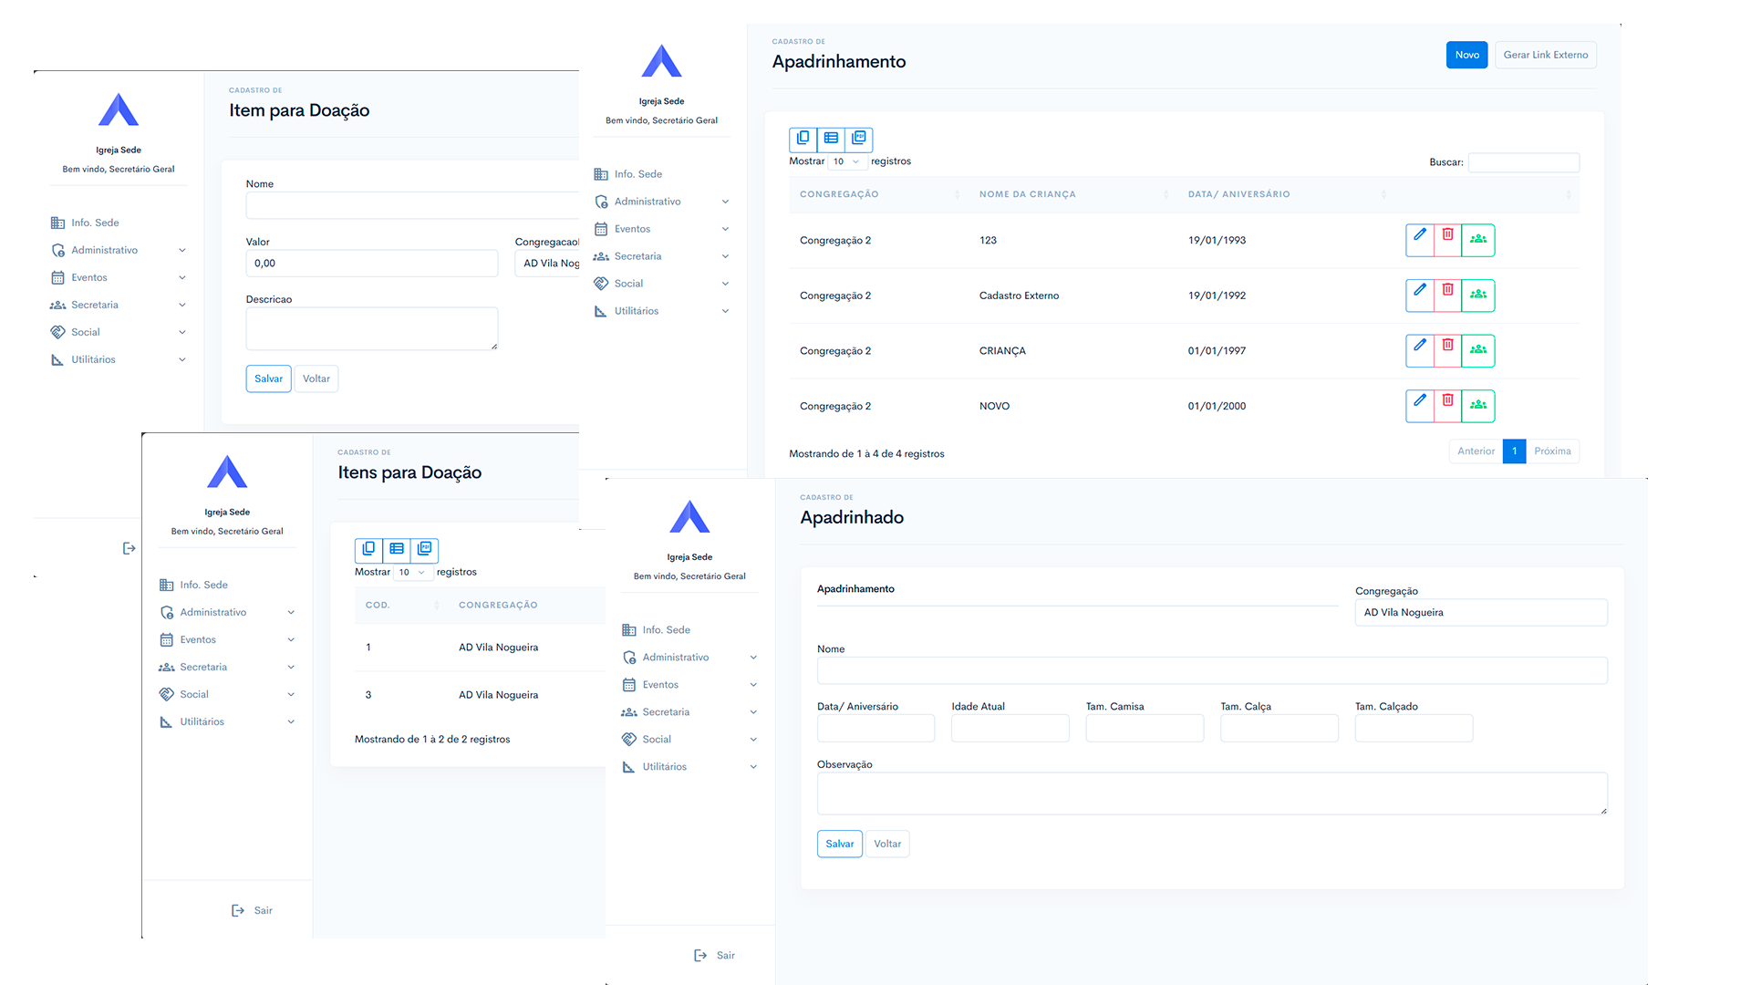This screenshot has width=1751, height=985.
Task: Click the CSV export icon in Apadrinhamento toolbar
Action: tap(831, 138)
